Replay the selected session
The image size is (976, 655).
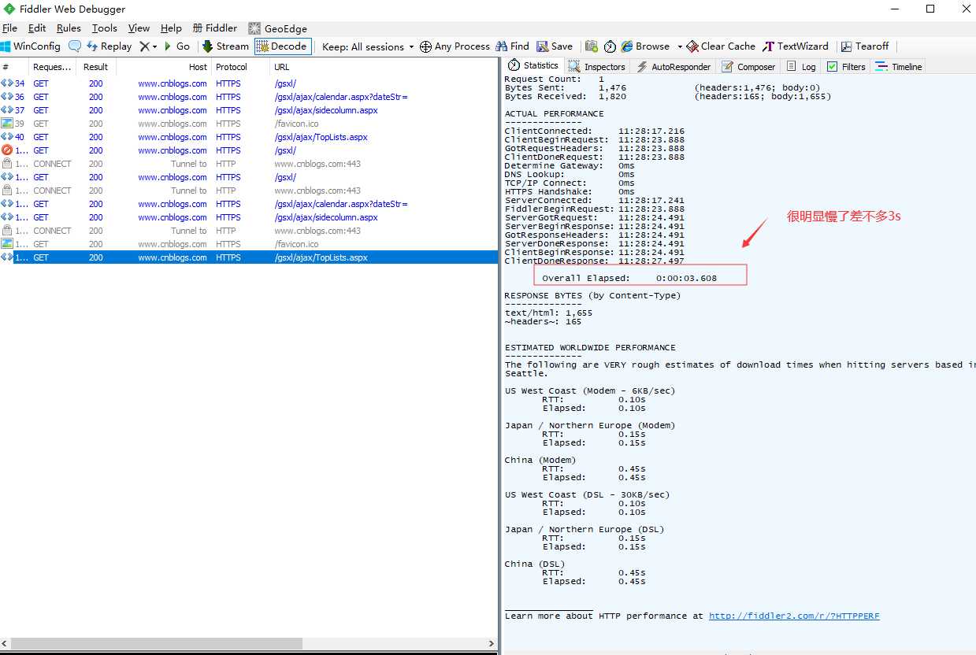[x=109, y=46]
